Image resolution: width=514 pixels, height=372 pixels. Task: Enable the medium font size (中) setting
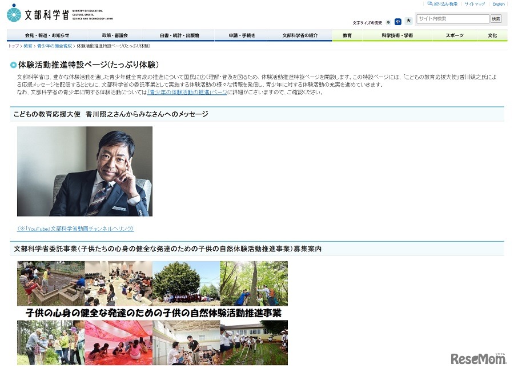pos(399,21)
